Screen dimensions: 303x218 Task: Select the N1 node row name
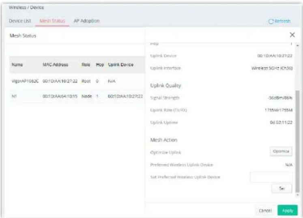point(14,96)
